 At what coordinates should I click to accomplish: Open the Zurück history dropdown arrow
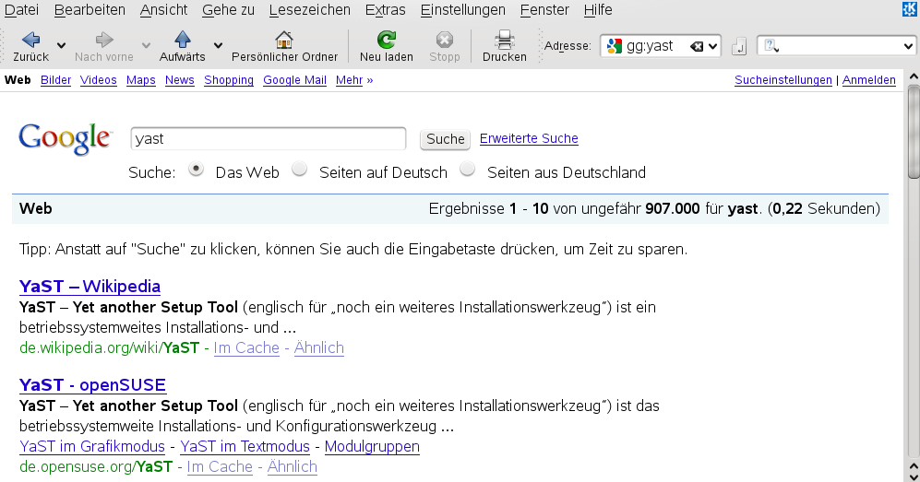click(x=61, y=45)
